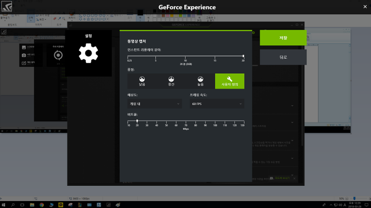This screenshot has height=208, width=371.
Task: Click the green settings gear in GeForce window
Action: [x=253, y=32]
